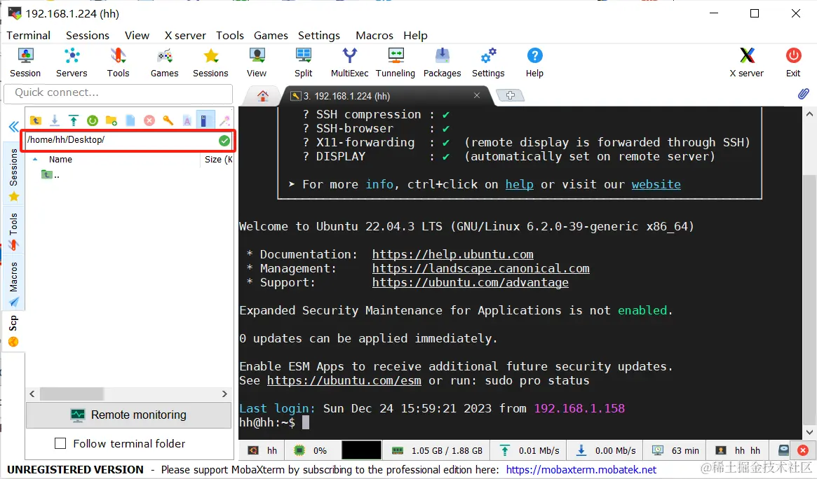The image size is (817, 479).
Task: Click the 'help' link in banner
Action: [x=520, y=184]
